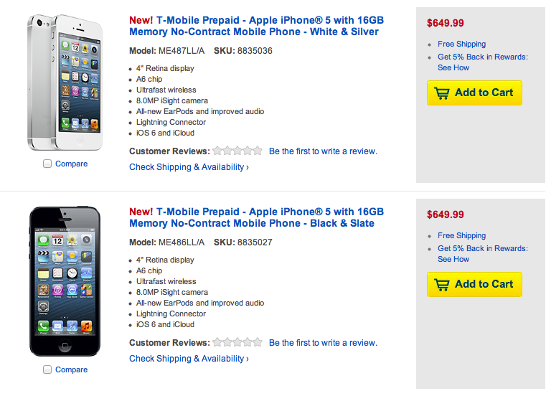
Task: Write first review for White & Silver iPhone
Action: coord(323,151)
